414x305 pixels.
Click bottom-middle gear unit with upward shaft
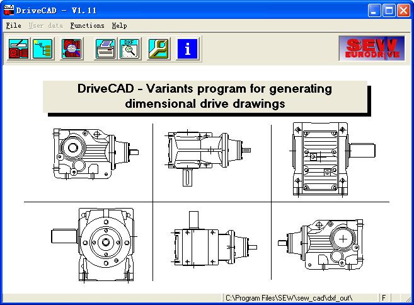coord(214,239)
